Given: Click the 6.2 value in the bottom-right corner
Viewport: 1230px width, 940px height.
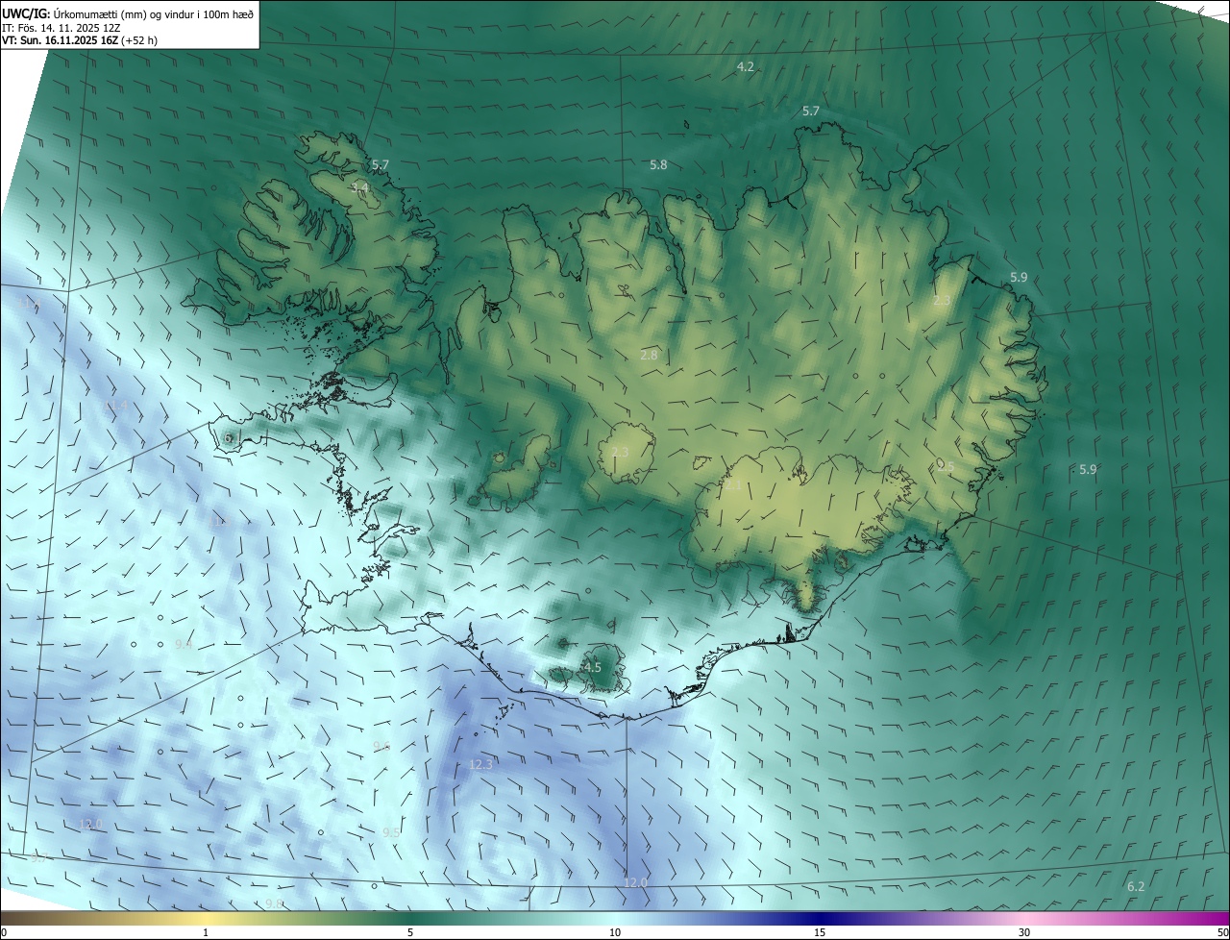Looking at the screenshot, I should click(1135, 886).
